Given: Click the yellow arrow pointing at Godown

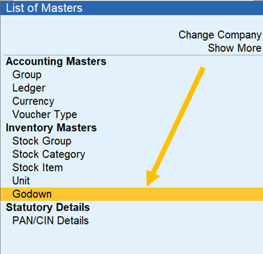Looking at the screenshot, I should 175,126.
